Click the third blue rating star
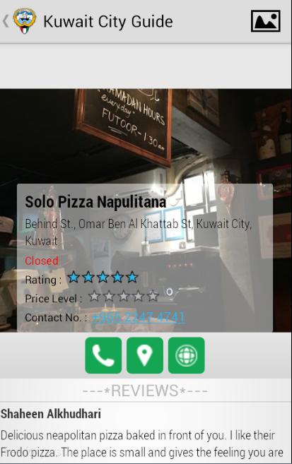Image resolution: width=292 pixels, height=464 pixels. [x=103, y=278]
